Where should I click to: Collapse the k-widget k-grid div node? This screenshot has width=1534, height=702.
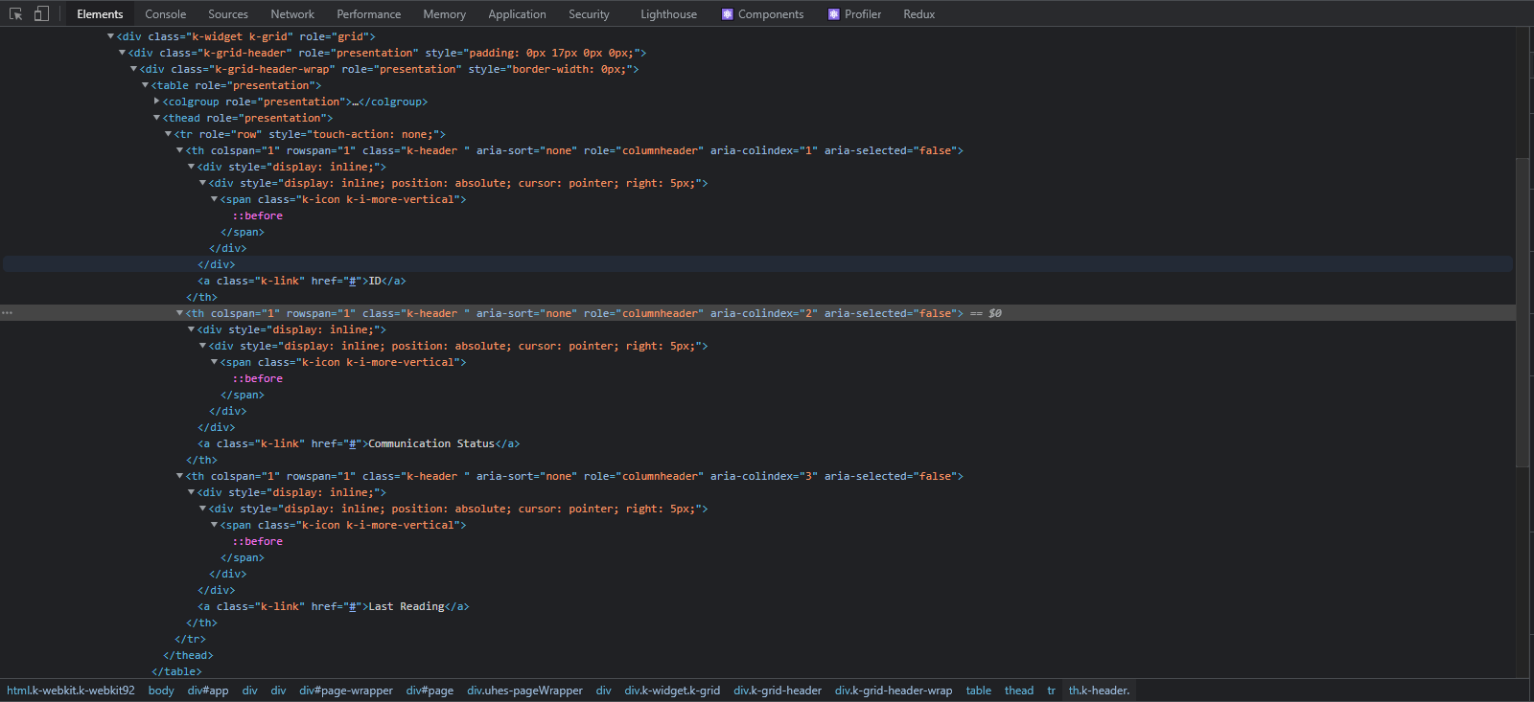pos(110,36)
